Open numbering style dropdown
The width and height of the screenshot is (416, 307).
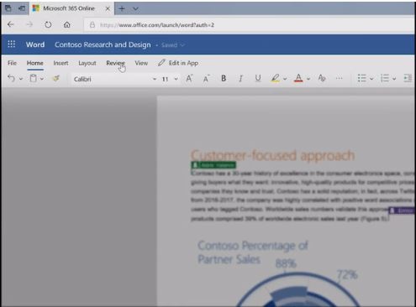pos(394,79)
